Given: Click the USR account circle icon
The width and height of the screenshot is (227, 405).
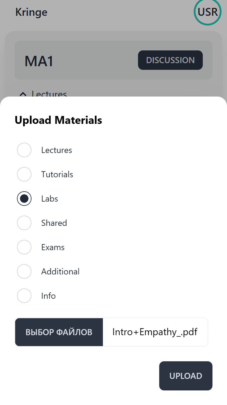Looking at the screenshot, I should tap(207, 12).
